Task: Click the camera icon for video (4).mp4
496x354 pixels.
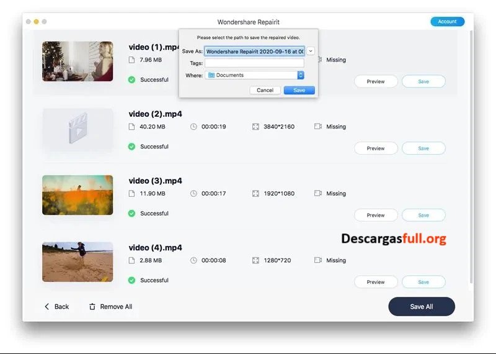Action: [x=318, y=260]
